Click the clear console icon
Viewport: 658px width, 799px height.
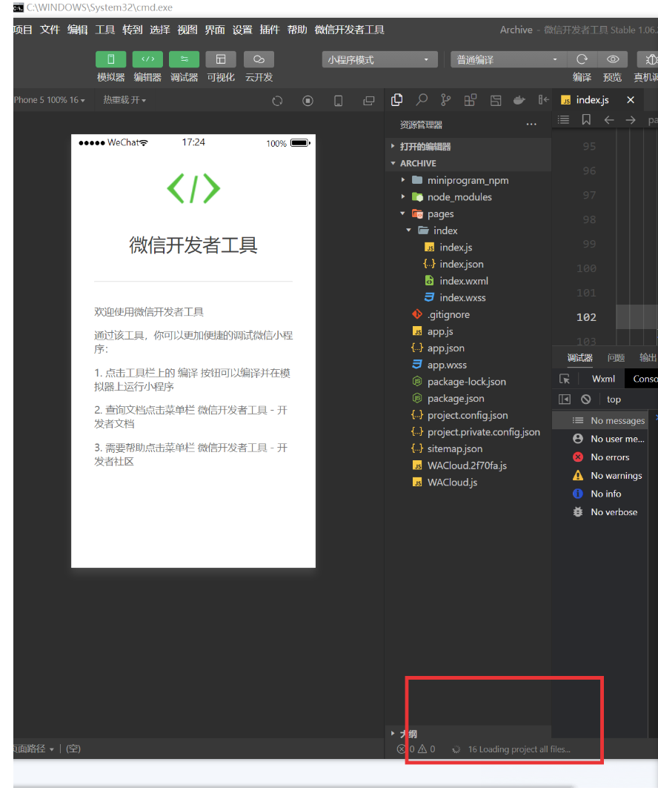pos(586,399)
